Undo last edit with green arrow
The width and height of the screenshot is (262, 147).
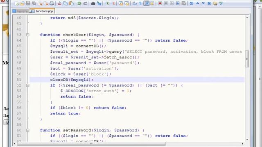(79, 3)
